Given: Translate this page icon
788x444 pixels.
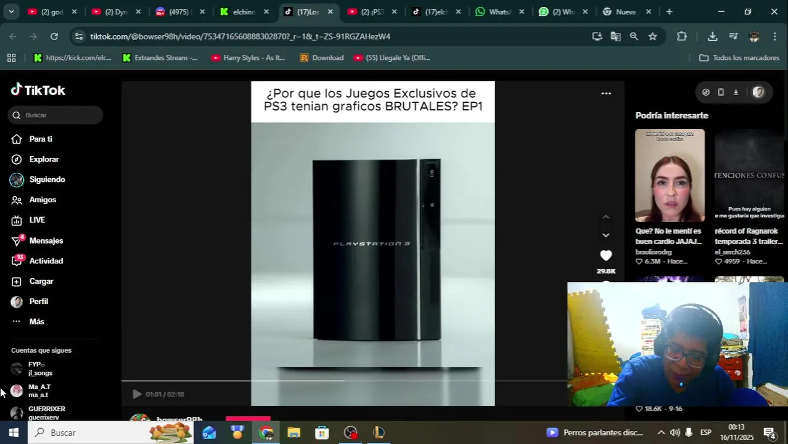Looking at the screenshot, I should (615, 36).
